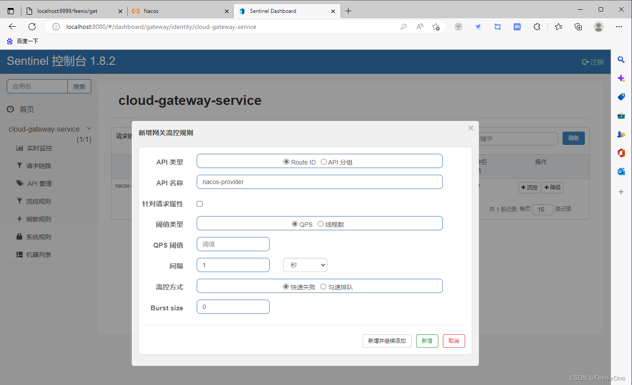
Task: Open the browser settings and more menu
Action: point(619,27)
